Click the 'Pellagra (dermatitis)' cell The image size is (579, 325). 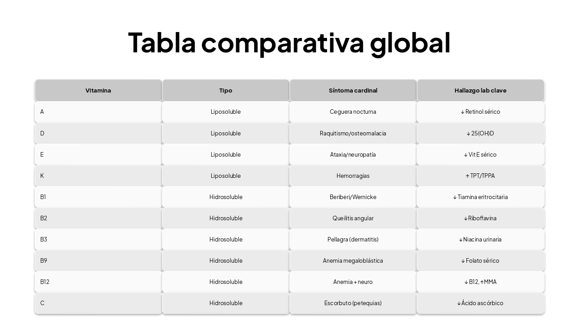pyautogui.click(x=353, y=239)
